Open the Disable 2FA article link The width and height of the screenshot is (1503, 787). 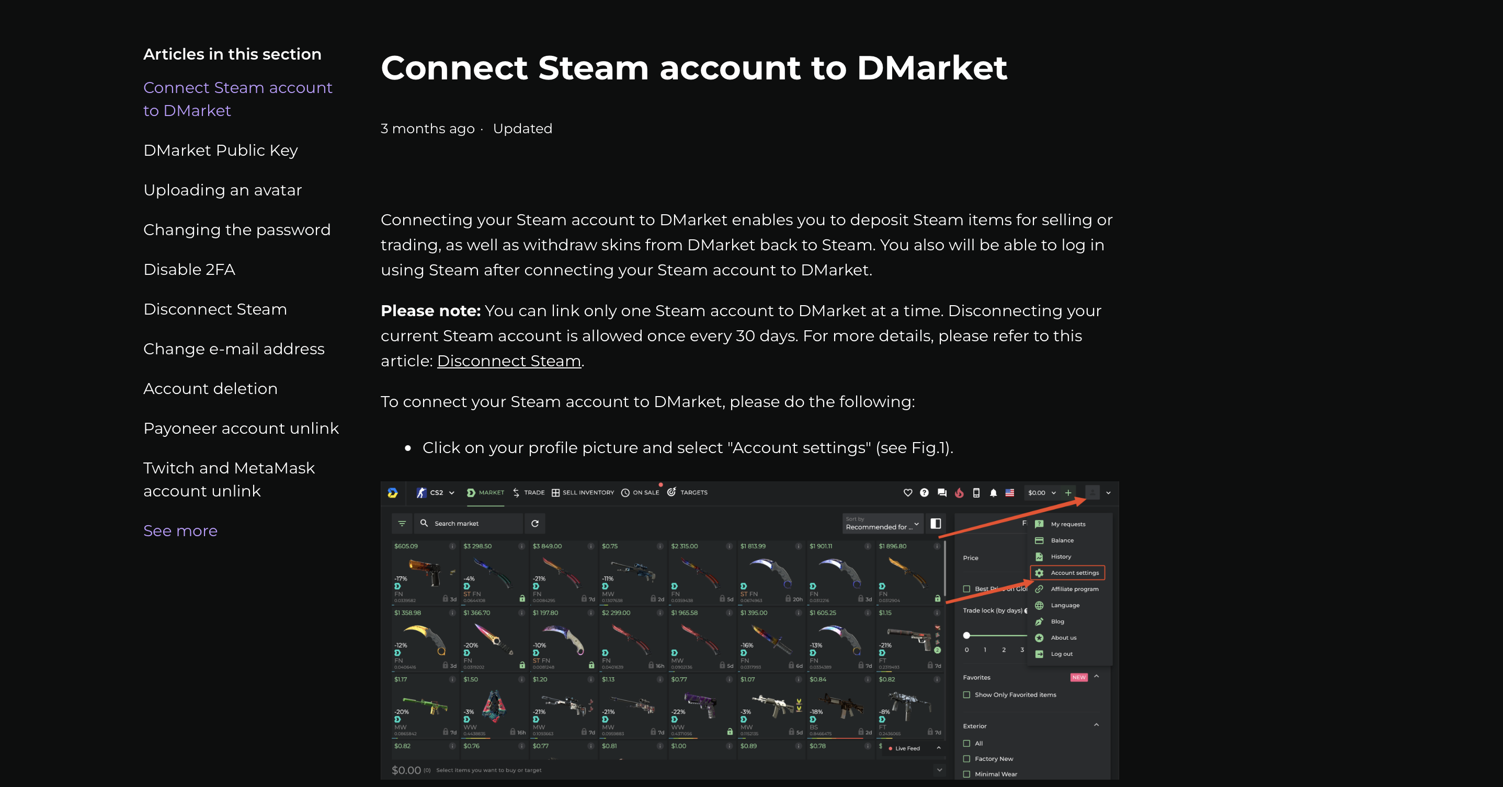189,269
